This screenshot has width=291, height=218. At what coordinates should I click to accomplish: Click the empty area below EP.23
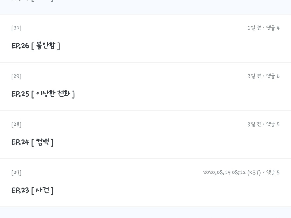[x=145, y=213]
